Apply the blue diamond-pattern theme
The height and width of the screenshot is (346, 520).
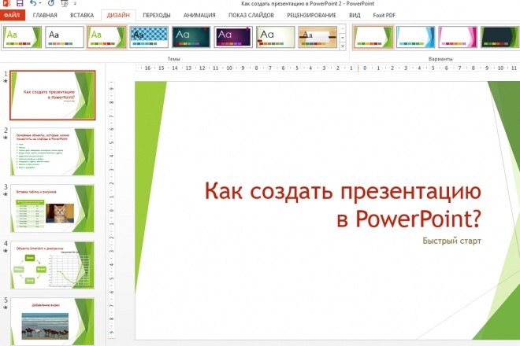point(149,37)
